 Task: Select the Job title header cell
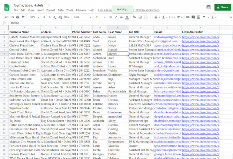(x=140, y=32)
